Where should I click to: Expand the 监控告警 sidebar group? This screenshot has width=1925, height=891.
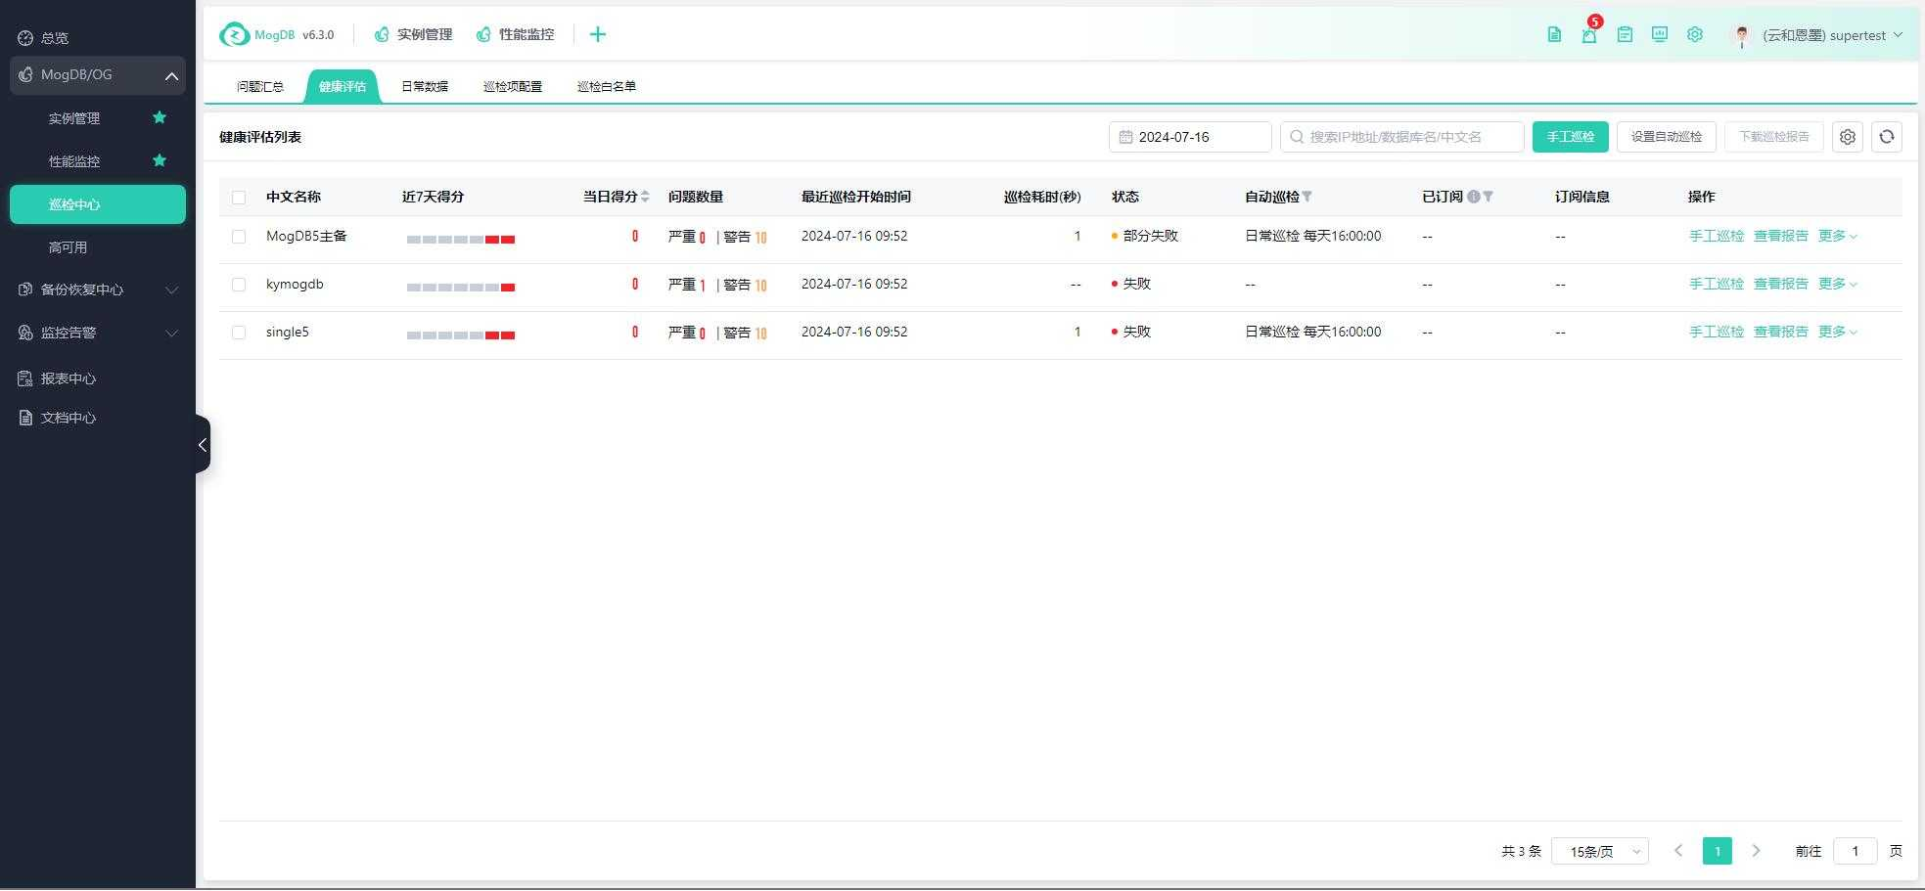pos(98,333)
